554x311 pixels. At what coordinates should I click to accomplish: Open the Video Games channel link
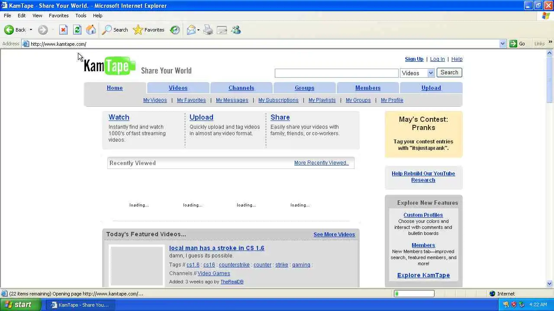214,273
